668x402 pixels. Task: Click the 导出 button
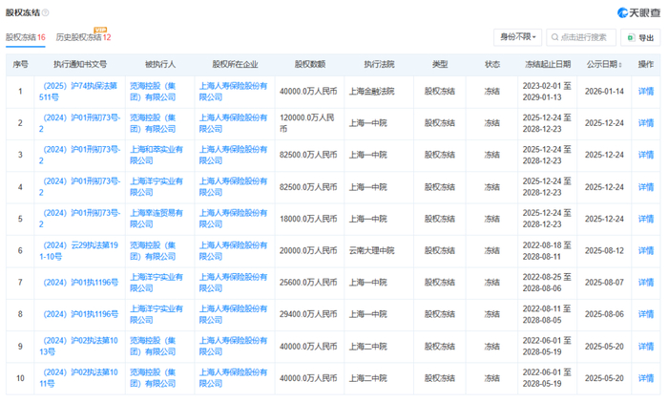(x=640, y=37)
